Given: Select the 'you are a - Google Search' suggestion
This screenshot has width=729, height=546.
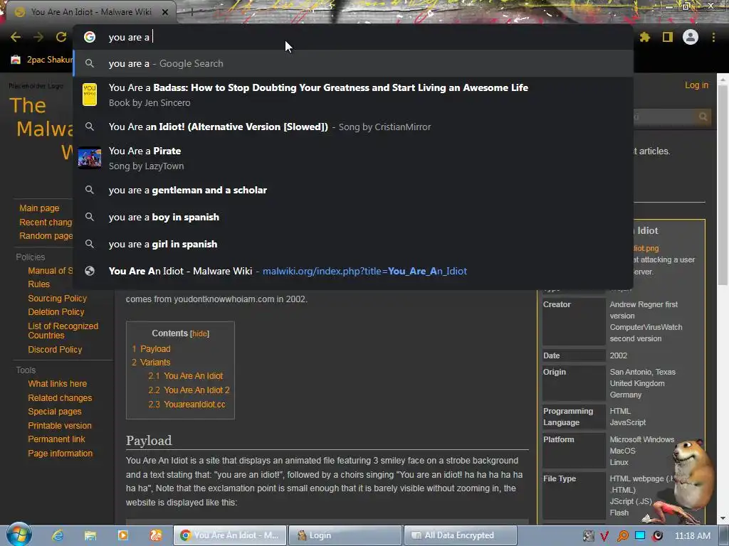Looking at the screenshot, I should point(353,63).
